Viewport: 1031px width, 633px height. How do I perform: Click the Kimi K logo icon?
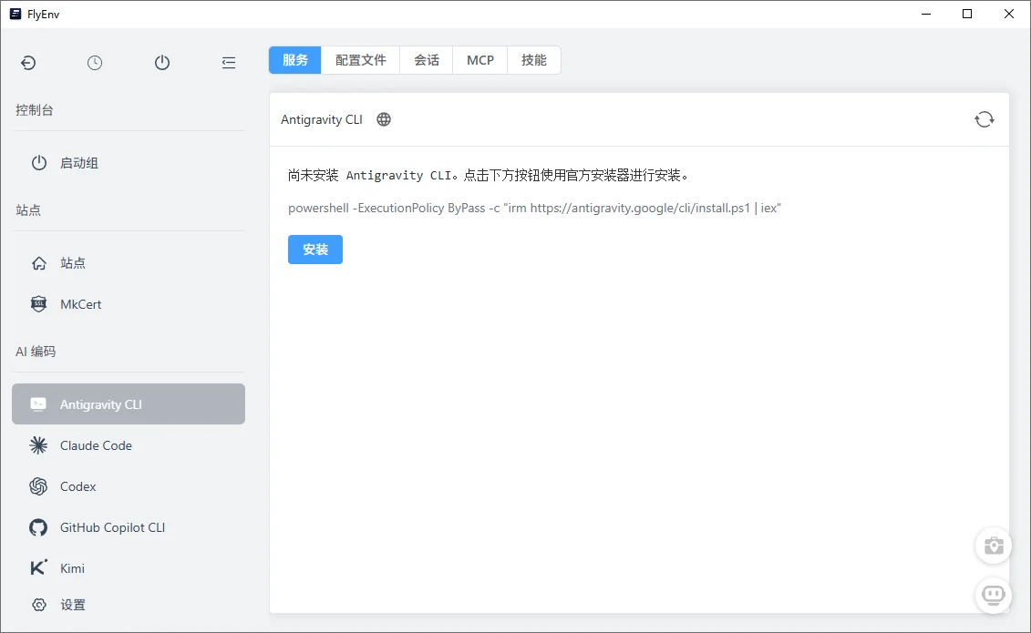pos(39,568)
